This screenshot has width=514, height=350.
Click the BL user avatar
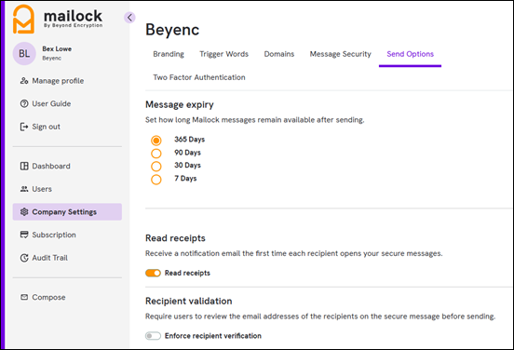(x=24, y=53)
